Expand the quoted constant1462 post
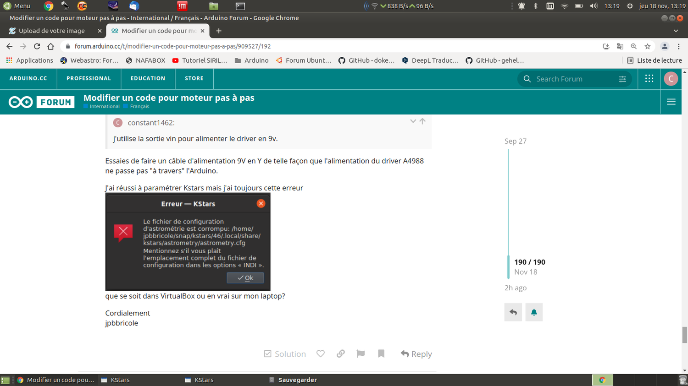 (x=413, y=121)
